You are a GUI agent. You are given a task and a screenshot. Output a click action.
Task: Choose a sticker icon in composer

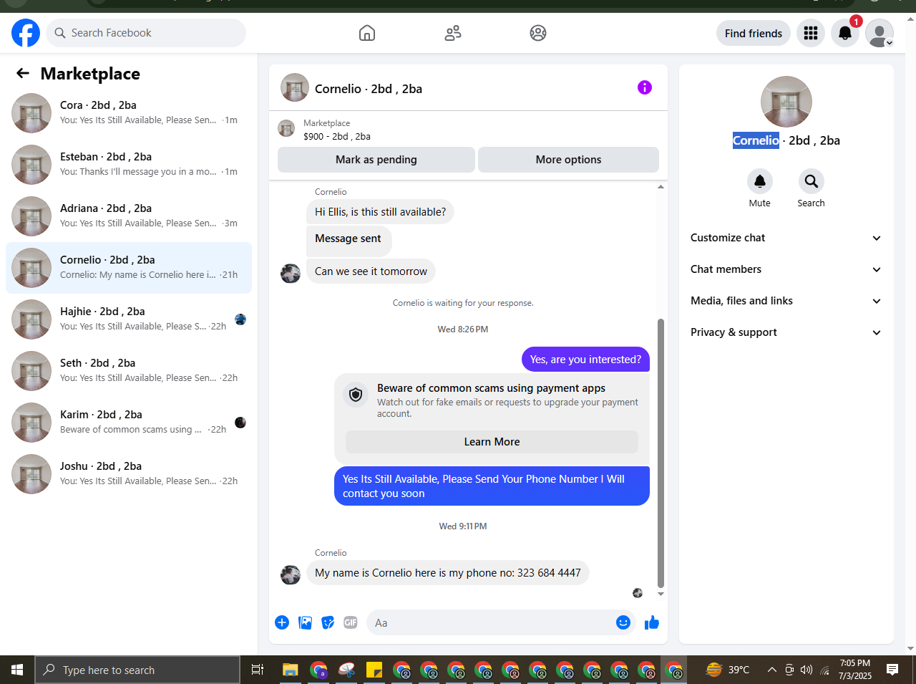coord(328,622)
